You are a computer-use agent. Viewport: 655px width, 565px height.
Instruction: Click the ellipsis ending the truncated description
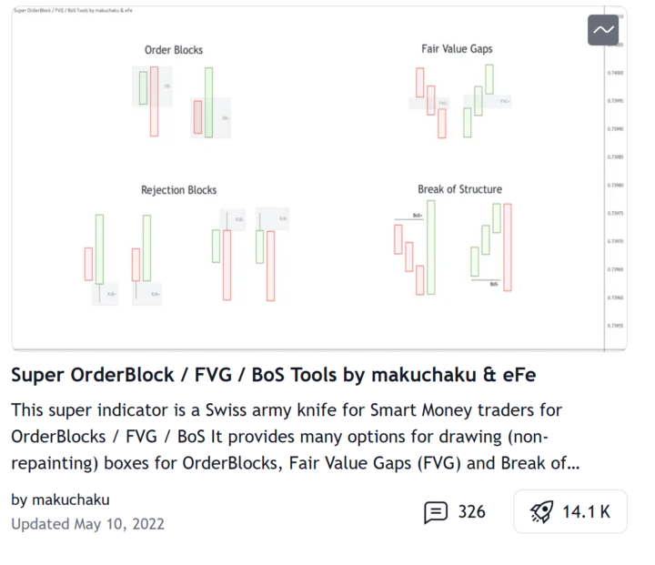(x=573, y=463)
